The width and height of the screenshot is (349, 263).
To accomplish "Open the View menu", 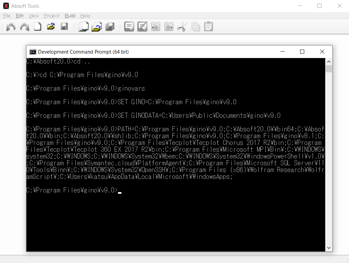I will (34, 16).
